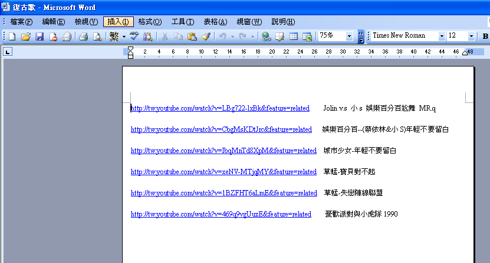
Task: Click the tab stop selector at ruler left
Action: (8, 52)
